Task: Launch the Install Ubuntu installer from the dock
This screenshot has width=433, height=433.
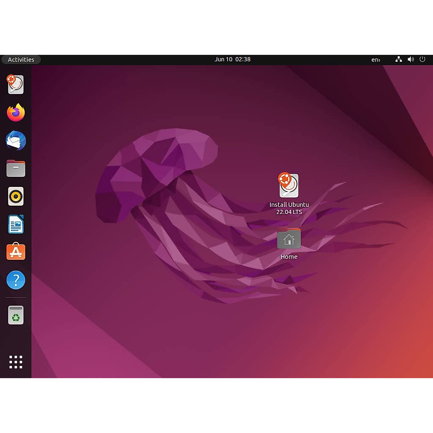Action: point(16,84)
